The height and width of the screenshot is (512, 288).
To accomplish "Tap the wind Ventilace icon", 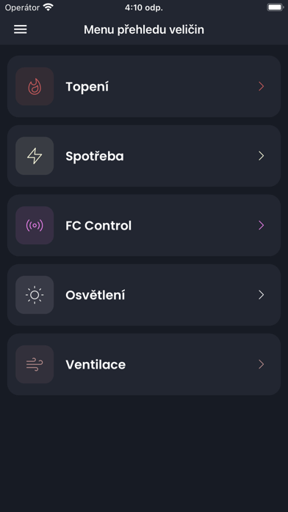I will tap(35, 364).
